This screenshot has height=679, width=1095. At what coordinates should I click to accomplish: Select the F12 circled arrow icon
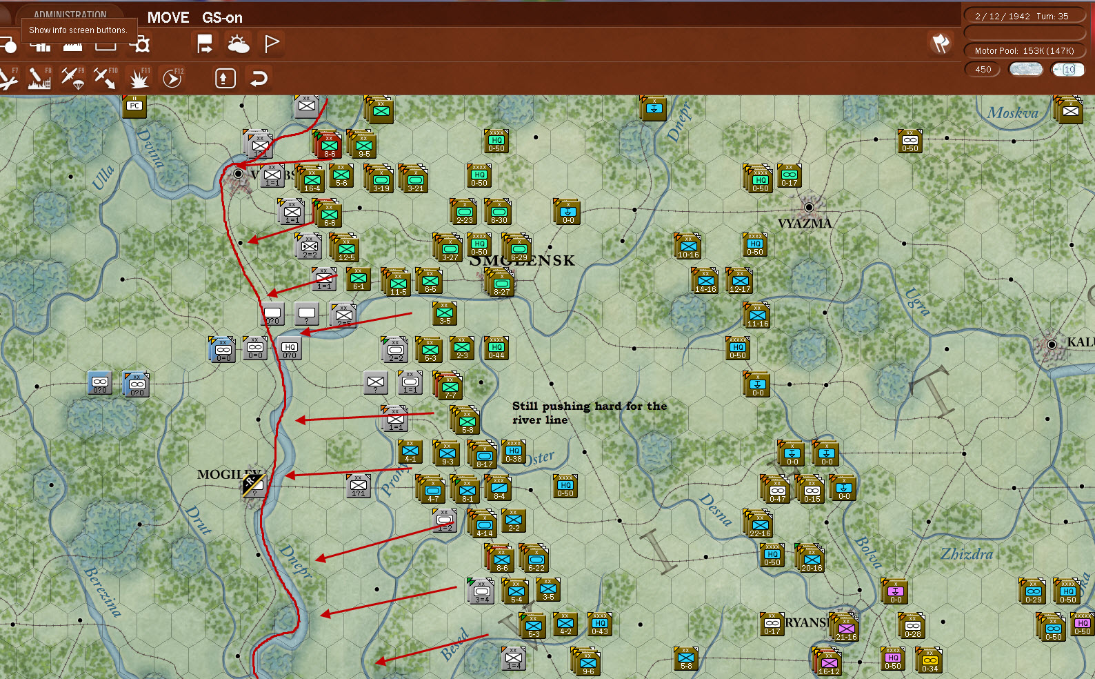[172, 78]
